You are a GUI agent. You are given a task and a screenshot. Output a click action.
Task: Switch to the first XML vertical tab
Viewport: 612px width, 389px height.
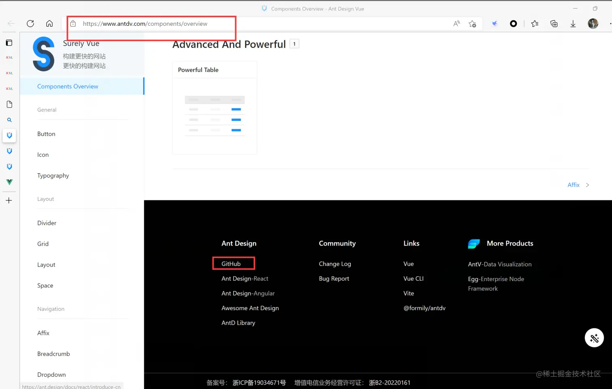point(9,57)
